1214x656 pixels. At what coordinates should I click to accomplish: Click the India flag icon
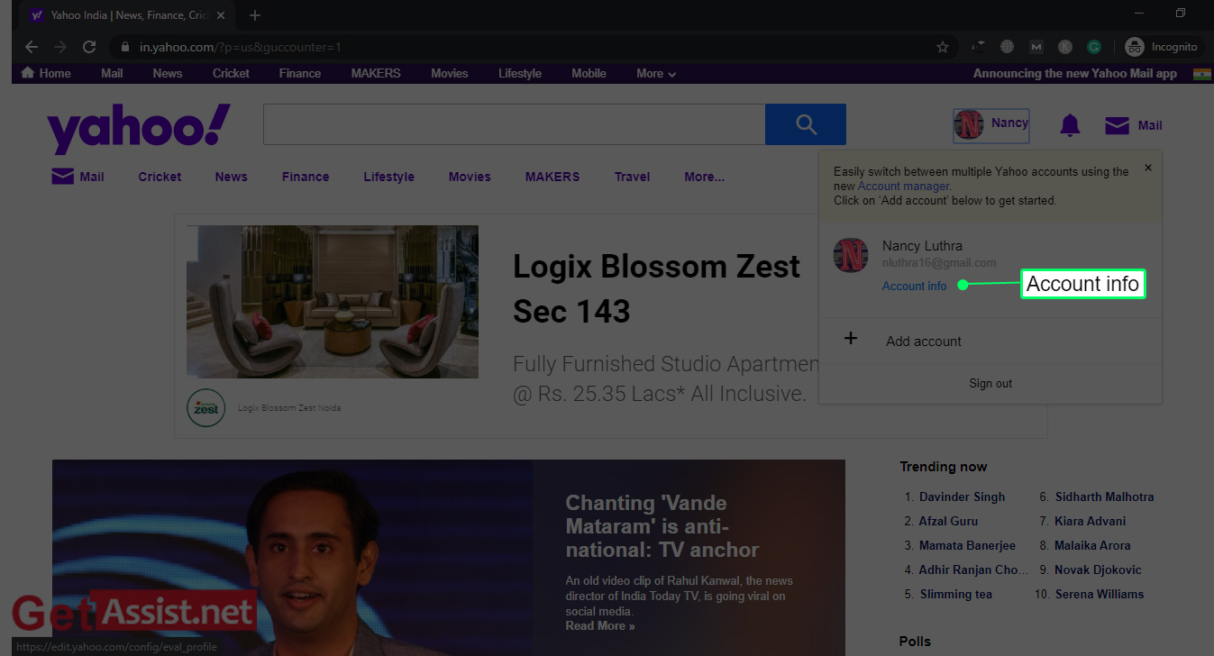tap(1202, 74)
